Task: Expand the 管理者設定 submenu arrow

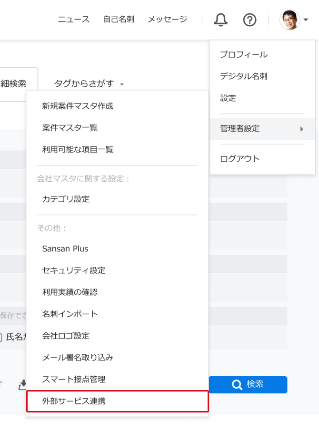Action: coord(301,129)
